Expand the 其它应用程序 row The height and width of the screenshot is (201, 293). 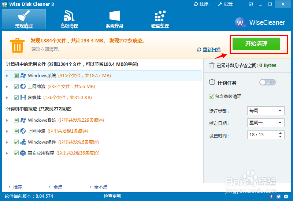(7, 153)
